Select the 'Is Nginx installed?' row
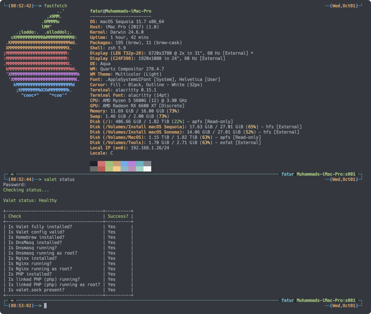This screenshot has height=314, width=371. coord(68,258)
